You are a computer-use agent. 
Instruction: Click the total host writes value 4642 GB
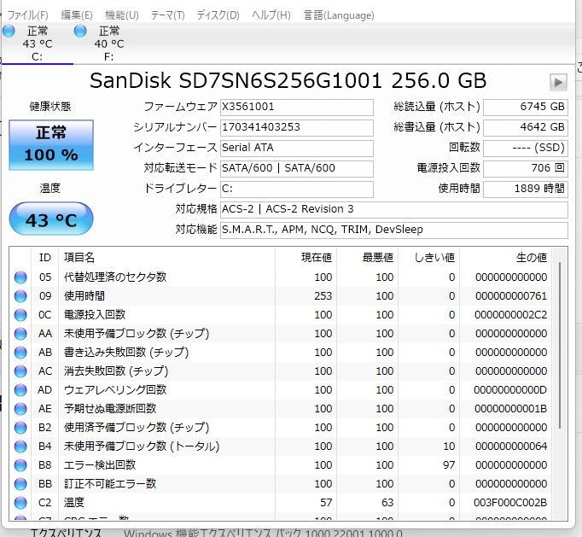(x=525, y=127)
